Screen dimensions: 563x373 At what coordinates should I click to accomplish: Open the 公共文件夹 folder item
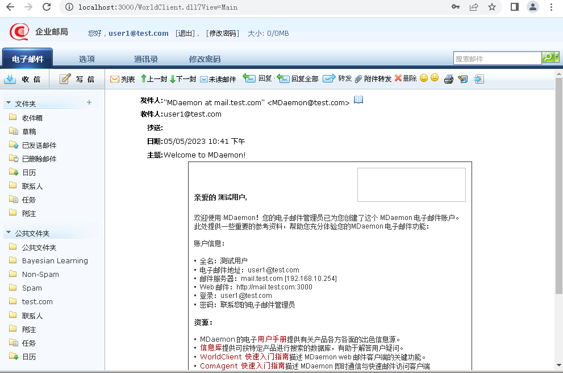pyautogui.click(x=39, y=247)
